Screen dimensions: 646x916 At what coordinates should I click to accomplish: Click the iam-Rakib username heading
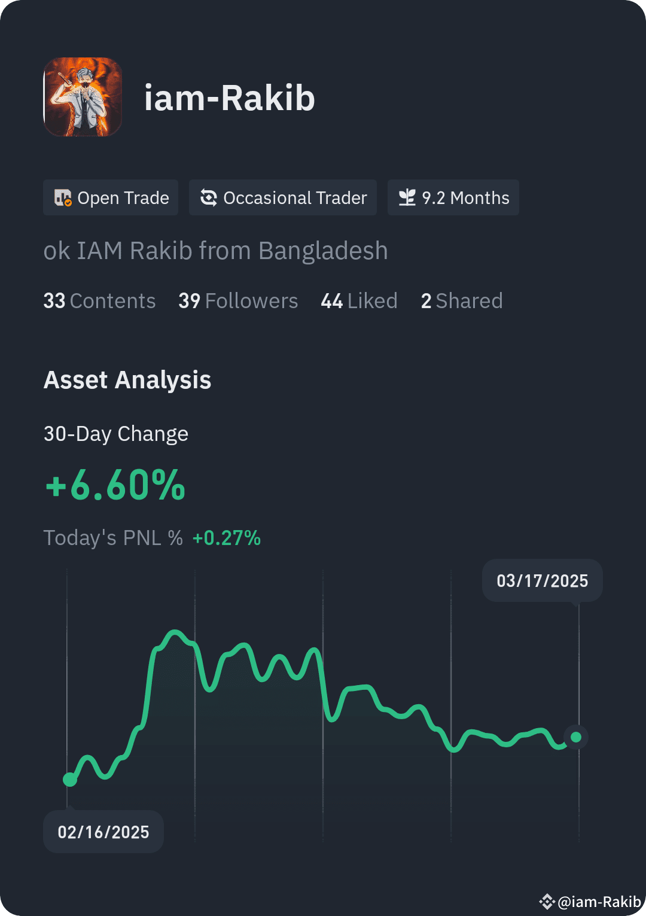click(x=230, y=98)
